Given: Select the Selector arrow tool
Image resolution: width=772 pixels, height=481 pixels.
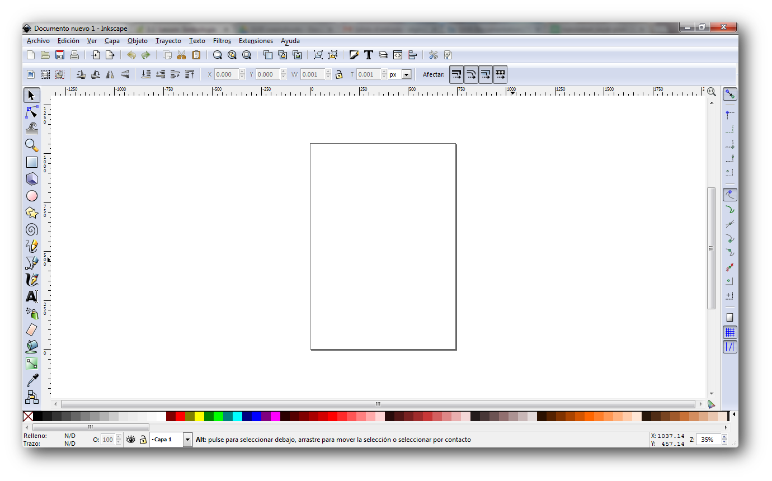Looking at the screenshot, I should [32, 95].
